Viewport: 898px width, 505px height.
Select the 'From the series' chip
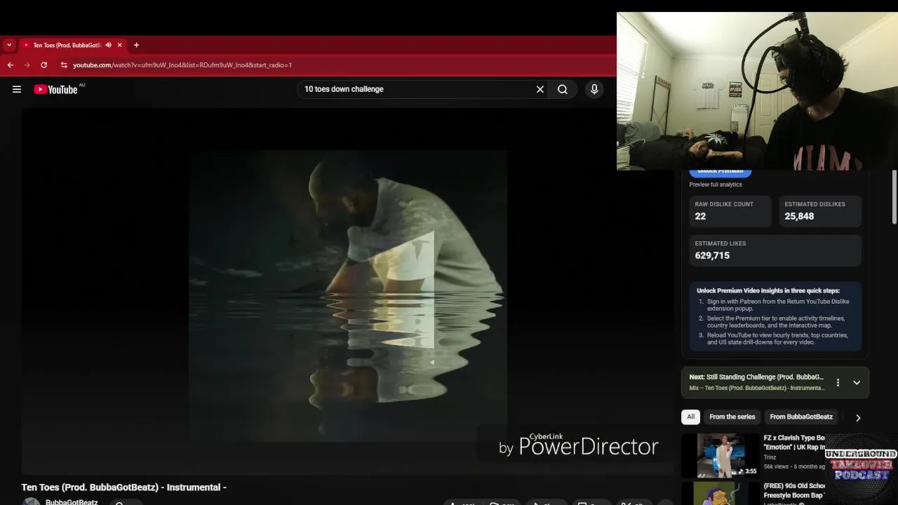click(732, 417)
